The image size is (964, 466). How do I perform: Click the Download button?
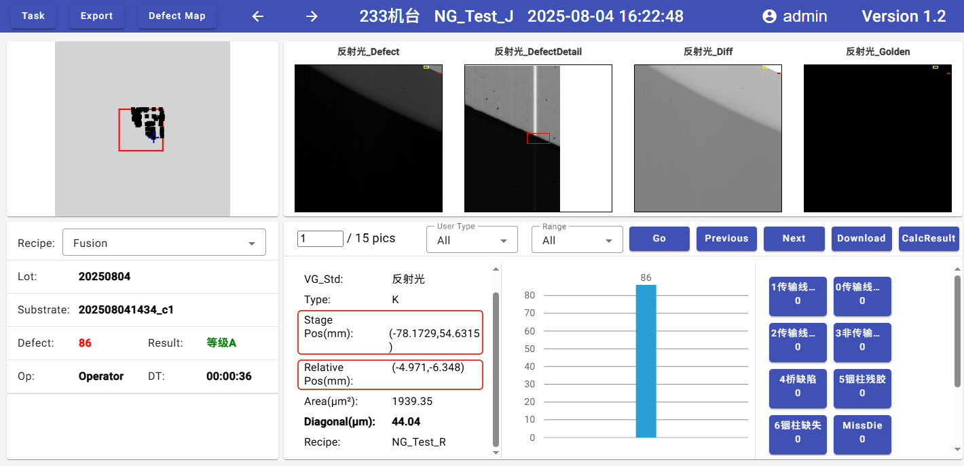861,239
